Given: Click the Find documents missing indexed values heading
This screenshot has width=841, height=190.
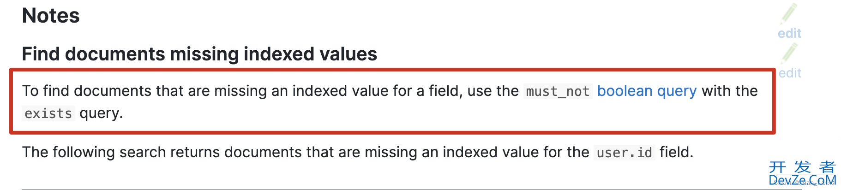Looking at the screenshot, I should tap(199, 54).
